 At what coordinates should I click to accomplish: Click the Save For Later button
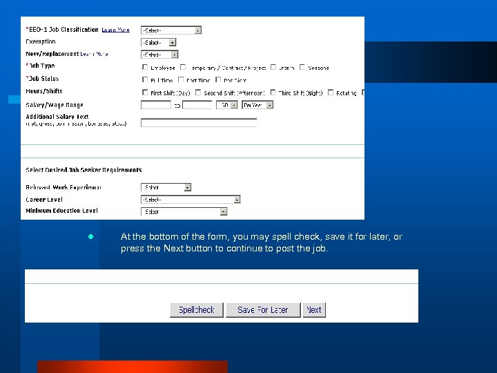(x=263, y=310)
